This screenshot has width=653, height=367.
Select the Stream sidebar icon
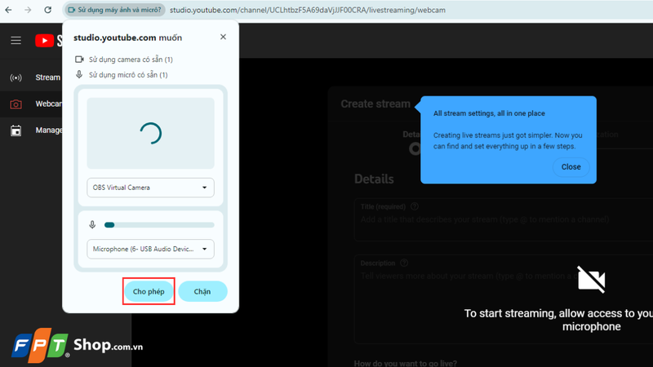coord(16,77)
